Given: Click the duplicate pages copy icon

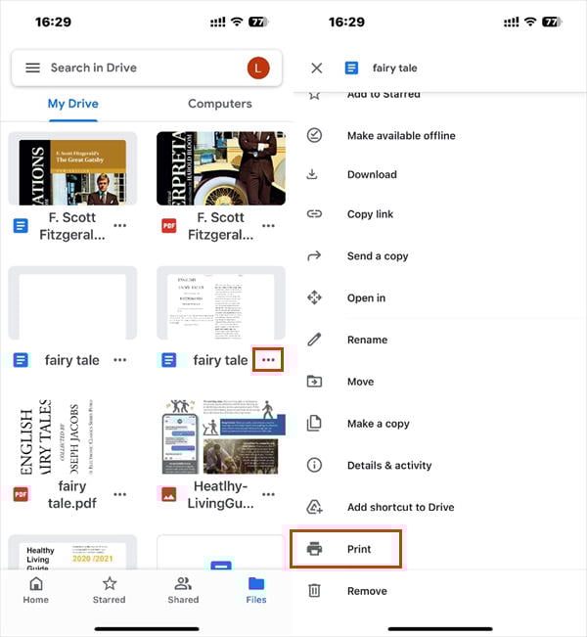Looking at the screenshot, I should click(x=314, y=423).
